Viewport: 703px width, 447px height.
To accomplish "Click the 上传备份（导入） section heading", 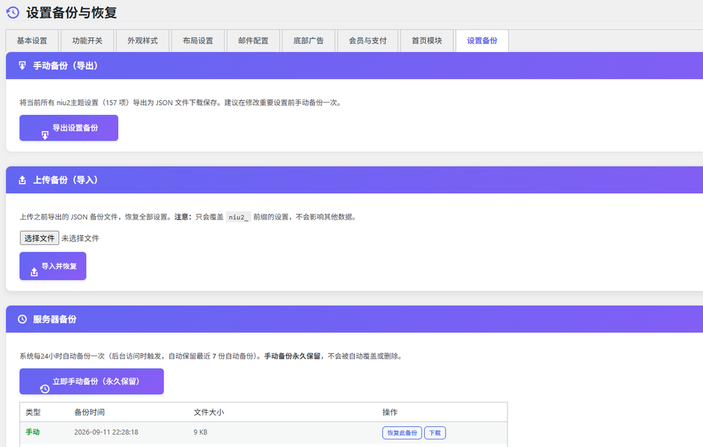I will tap(65, 180).
